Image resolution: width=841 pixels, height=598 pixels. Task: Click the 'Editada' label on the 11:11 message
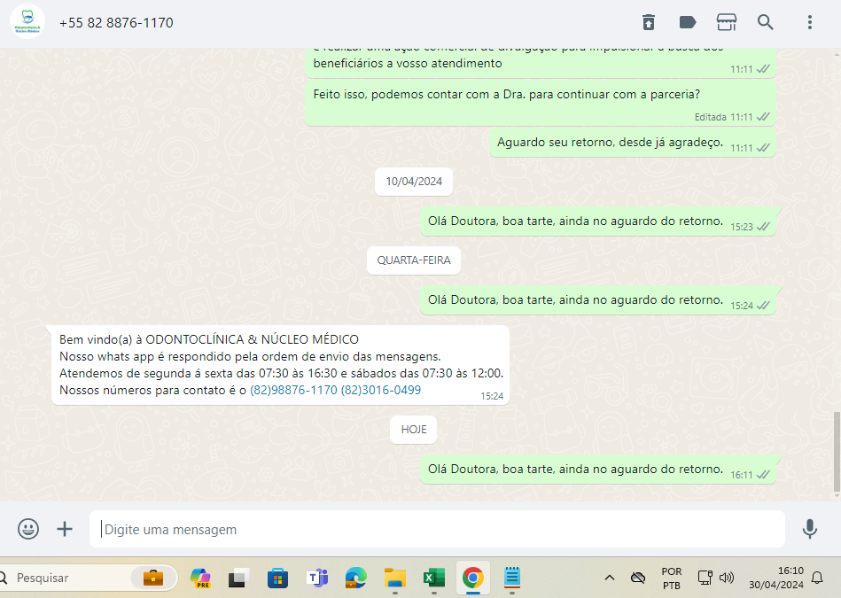(710, 117)
